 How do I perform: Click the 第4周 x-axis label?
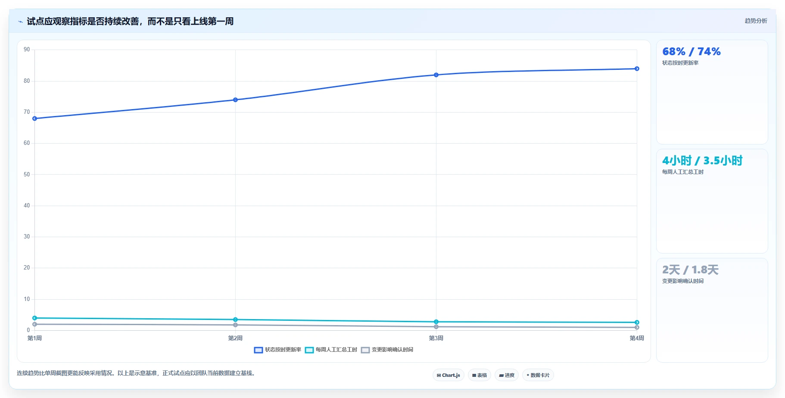(637, 338)
